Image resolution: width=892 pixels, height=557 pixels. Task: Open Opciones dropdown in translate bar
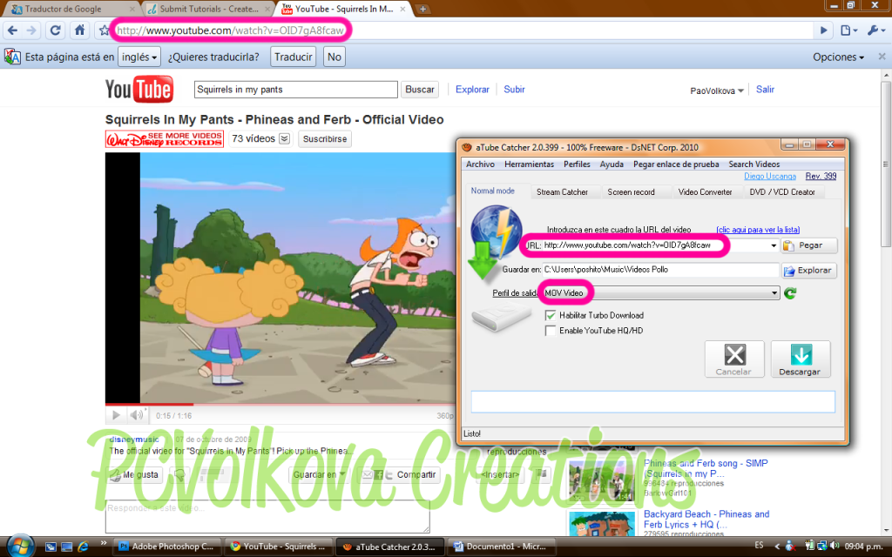point(838,57)
